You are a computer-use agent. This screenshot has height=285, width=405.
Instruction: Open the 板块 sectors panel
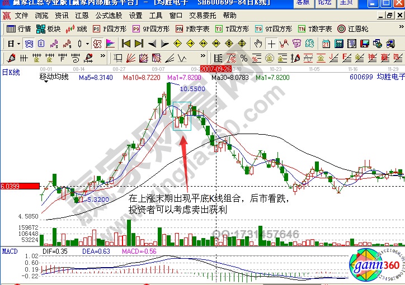coord(48,29)
